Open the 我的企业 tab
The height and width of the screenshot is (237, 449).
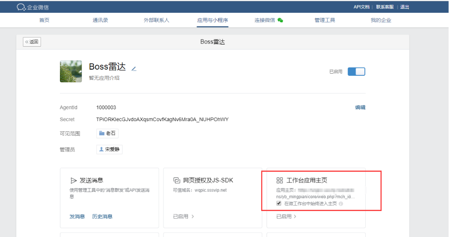coord(381,20)
